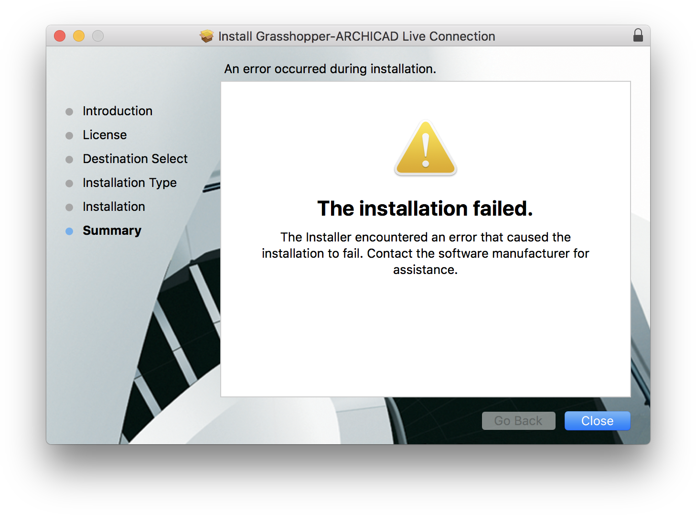Click the lock icon in title bar
The width and height of the screenshot is (696, 515).
coord(638,35)
